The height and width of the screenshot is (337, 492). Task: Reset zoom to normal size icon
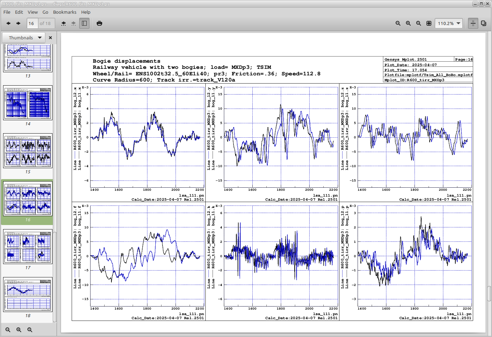(x=419, y=23)
